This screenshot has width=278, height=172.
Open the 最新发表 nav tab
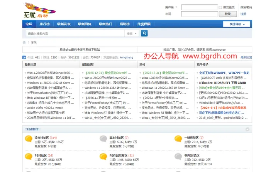(64, 24)
